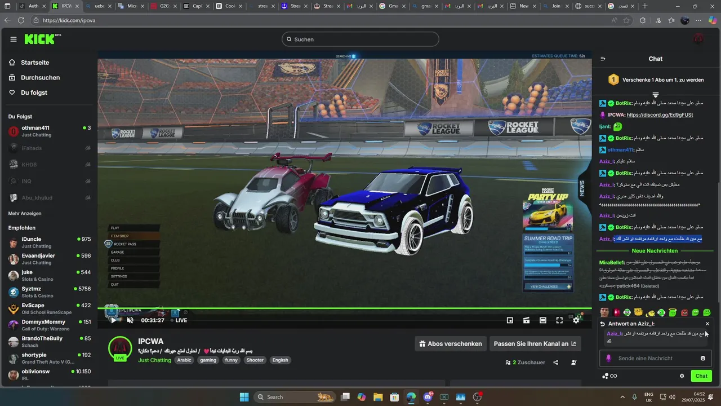Pick the yellow cat emote

point(638,312)
